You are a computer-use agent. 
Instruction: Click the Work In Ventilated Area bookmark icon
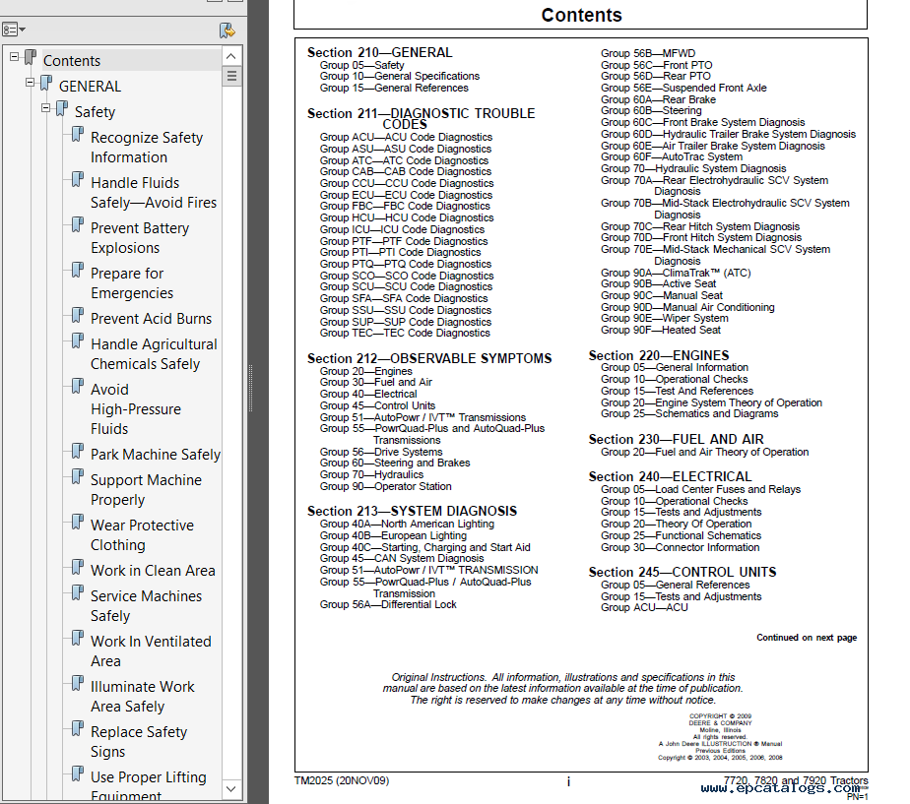point(77,638)
